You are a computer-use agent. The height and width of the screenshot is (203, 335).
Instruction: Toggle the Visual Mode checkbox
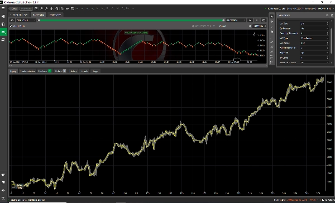pyautogui.click(x=11, y=26)
